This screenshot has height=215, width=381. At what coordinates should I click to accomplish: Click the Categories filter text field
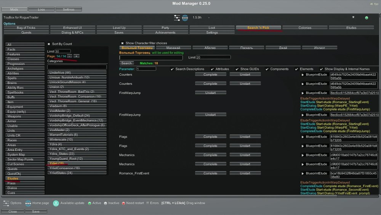coord(77,67)
